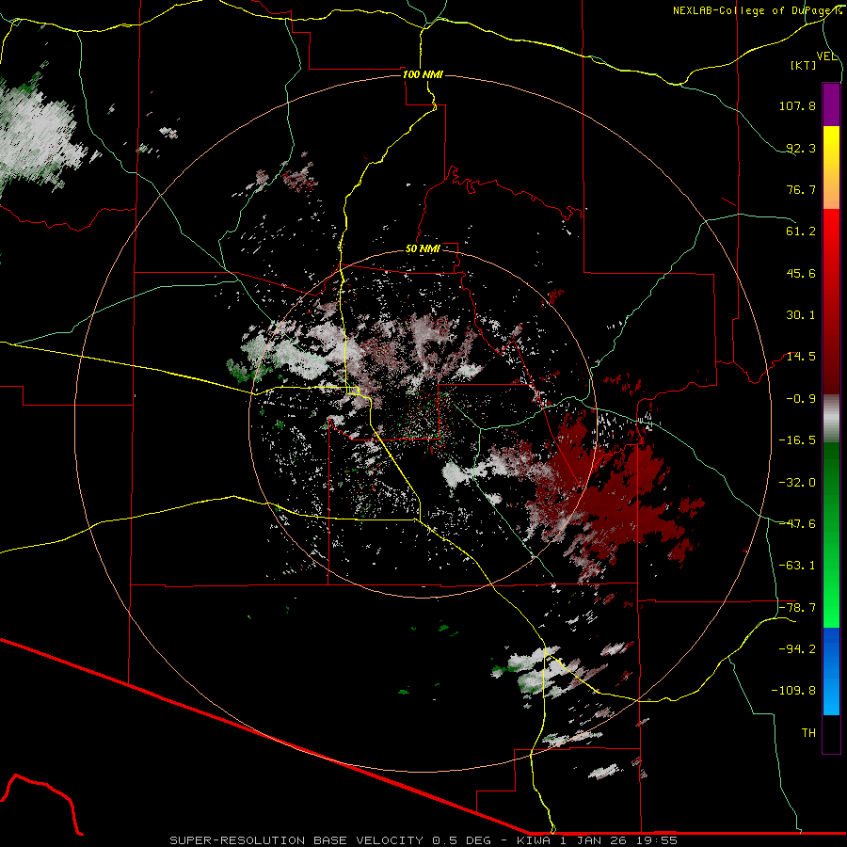Click the VEL [KT] legend heading

(810, 60)
